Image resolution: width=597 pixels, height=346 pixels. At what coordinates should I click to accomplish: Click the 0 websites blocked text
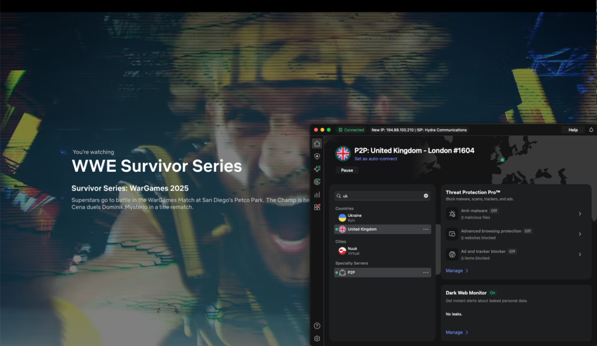(478, 238)
